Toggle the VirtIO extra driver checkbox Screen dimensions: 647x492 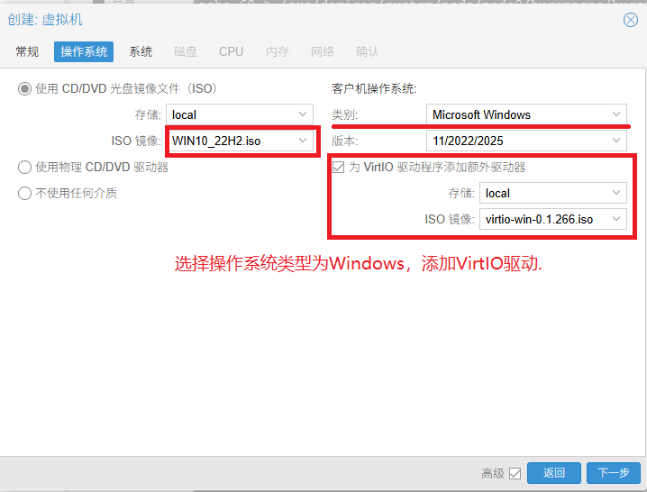coord(339,167)
